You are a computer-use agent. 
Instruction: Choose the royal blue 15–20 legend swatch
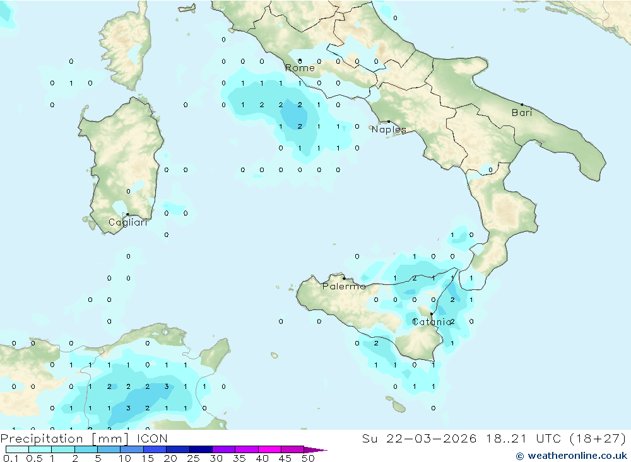[155, 449]
